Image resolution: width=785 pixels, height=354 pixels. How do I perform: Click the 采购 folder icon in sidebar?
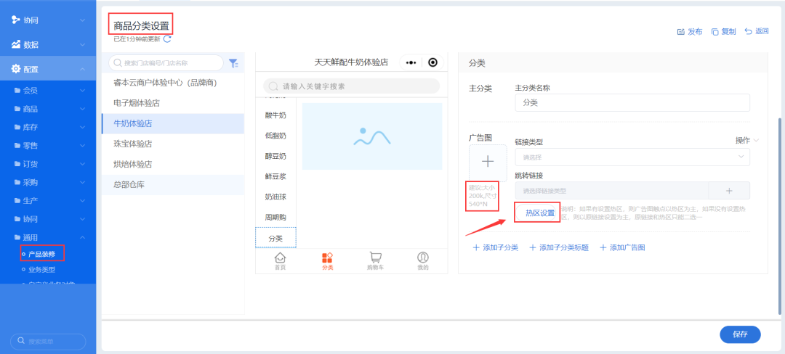click(17, 182)
